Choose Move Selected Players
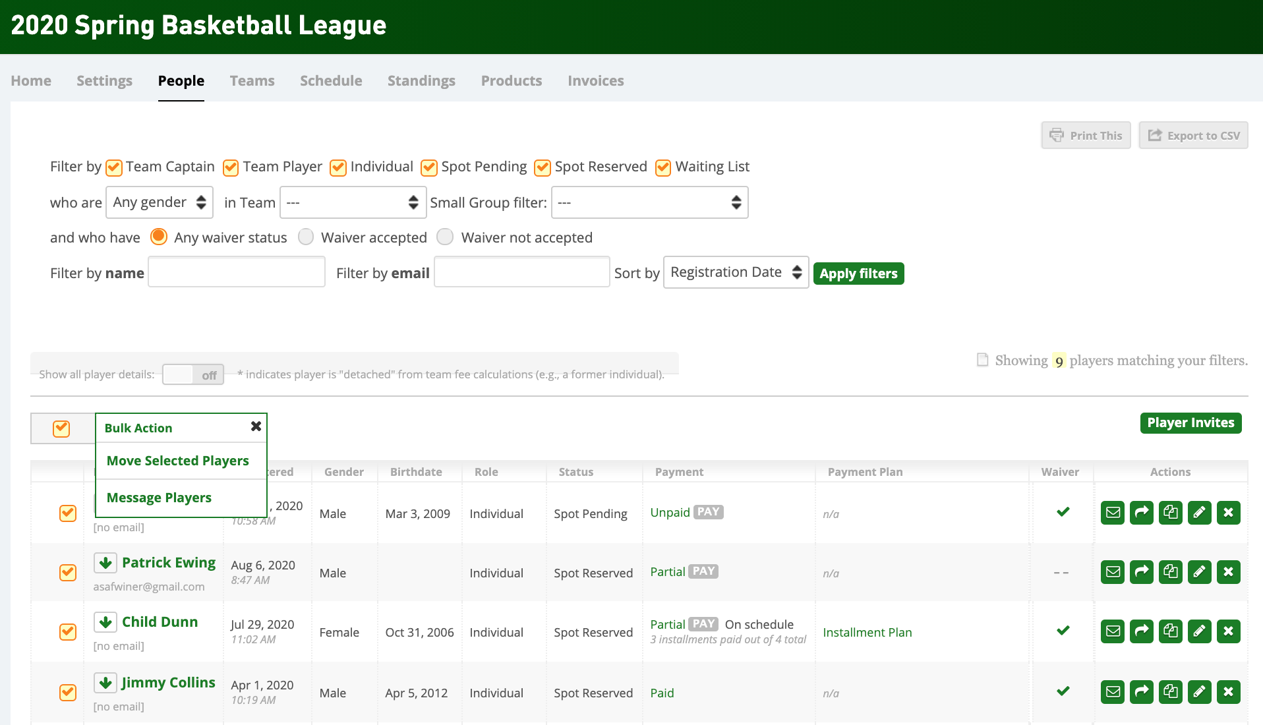This screenshot has width=1263, height=725. [x=178, y=461]
